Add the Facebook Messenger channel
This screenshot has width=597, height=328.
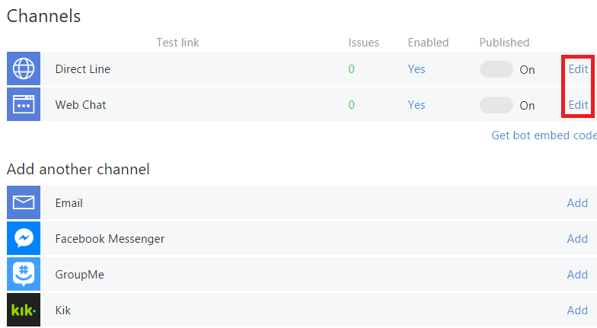coord(577,239)
